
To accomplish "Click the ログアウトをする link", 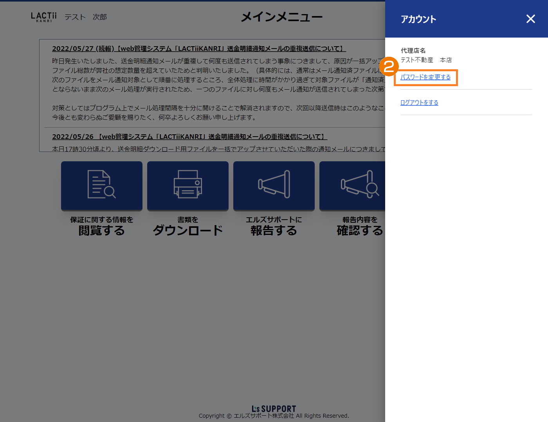I will pyautogui.click(x=419, y=103).
